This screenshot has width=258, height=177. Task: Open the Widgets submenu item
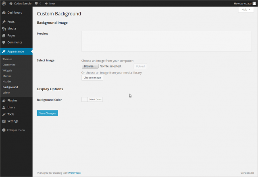7,70
